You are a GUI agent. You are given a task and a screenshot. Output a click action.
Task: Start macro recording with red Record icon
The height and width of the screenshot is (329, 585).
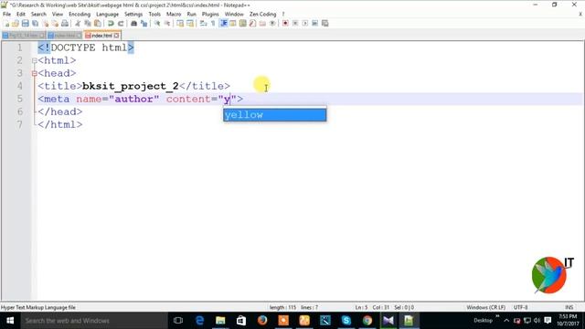[x=285, y=23]
